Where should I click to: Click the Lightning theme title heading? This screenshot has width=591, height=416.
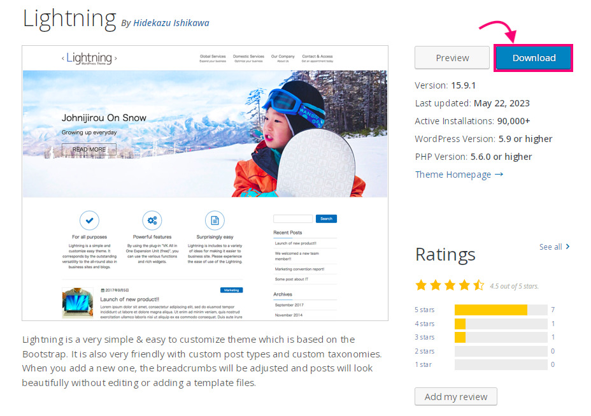69,19
